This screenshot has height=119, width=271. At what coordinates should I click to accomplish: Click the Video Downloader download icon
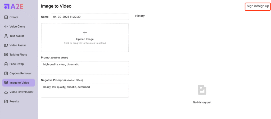point(6,92)
